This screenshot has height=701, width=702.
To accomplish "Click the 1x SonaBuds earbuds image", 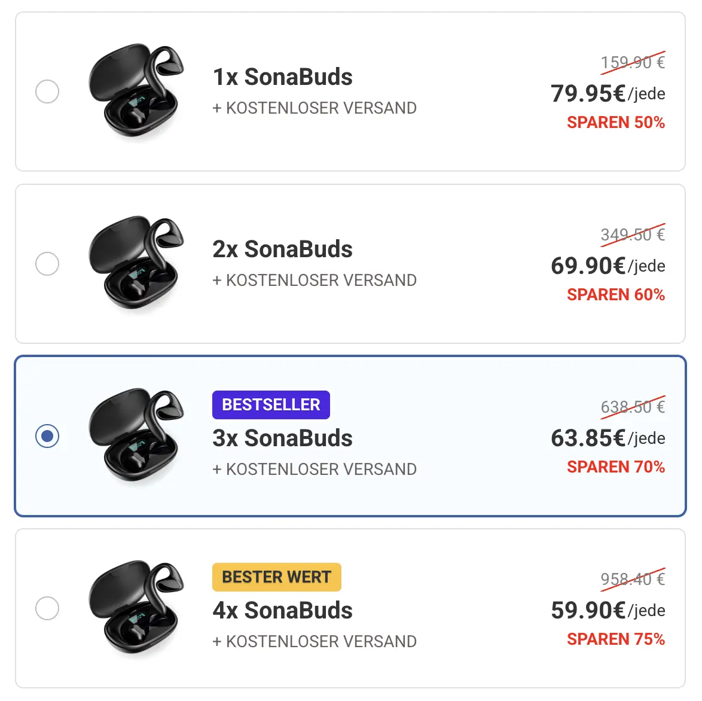I will pos(136,91).
